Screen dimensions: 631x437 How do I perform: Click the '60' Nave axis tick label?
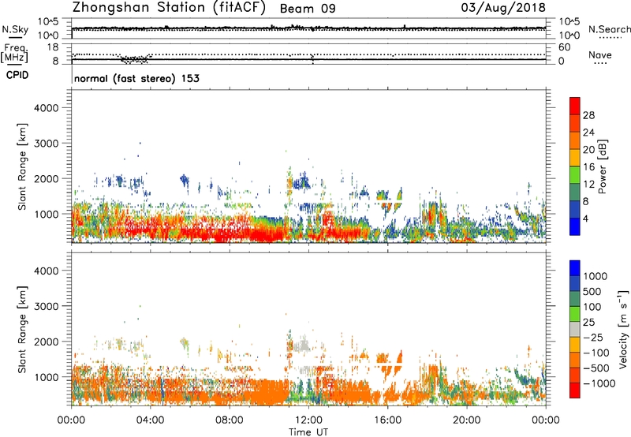point(564,47)
